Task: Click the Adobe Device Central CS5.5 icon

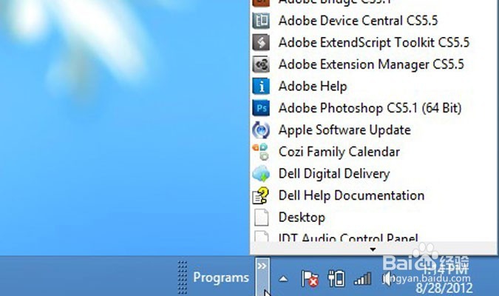Action: 261,21
